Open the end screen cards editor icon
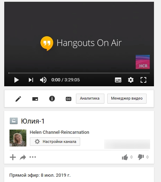This screenshot has height=182, width=161. (35, 99)
